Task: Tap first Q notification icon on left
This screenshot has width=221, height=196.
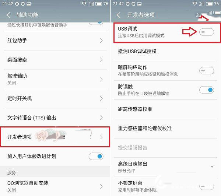Action: 17,4
